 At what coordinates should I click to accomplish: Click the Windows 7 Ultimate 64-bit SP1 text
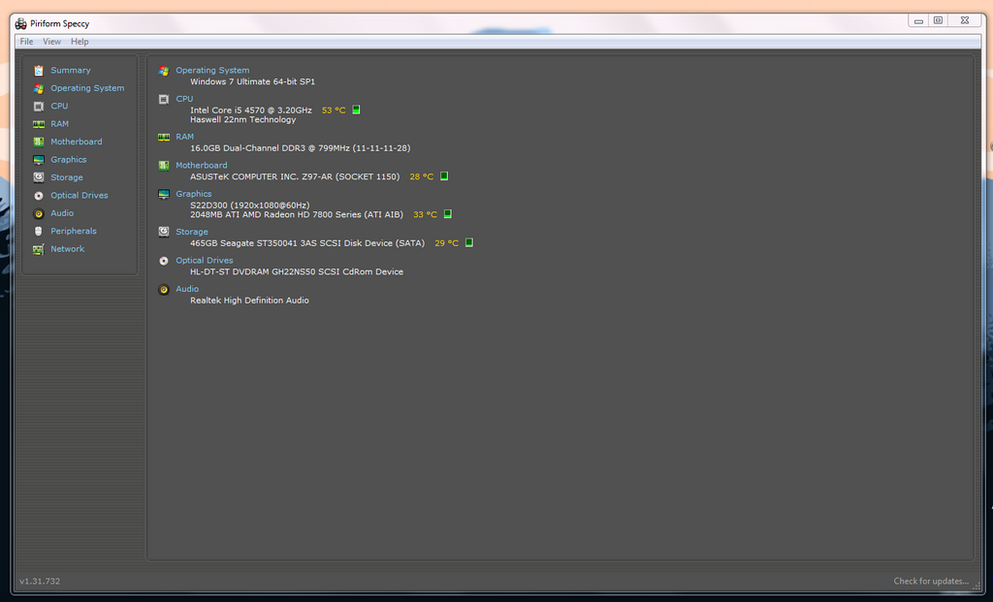click(x=253, y=81)
